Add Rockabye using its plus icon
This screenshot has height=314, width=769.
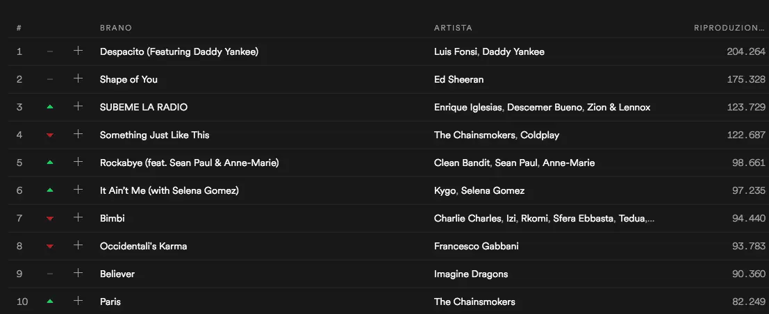tap(78, 162)
